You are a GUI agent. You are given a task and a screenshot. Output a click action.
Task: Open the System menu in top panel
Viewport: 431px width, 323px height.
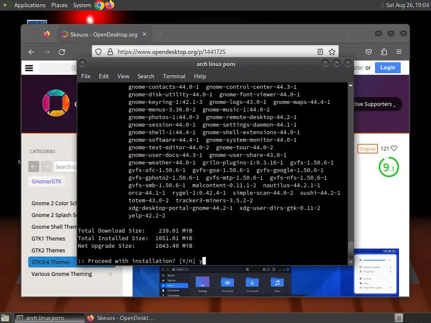tap(82, 5)
